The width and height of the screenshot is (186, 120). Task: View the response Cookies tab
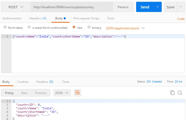[x=23, y=82]
